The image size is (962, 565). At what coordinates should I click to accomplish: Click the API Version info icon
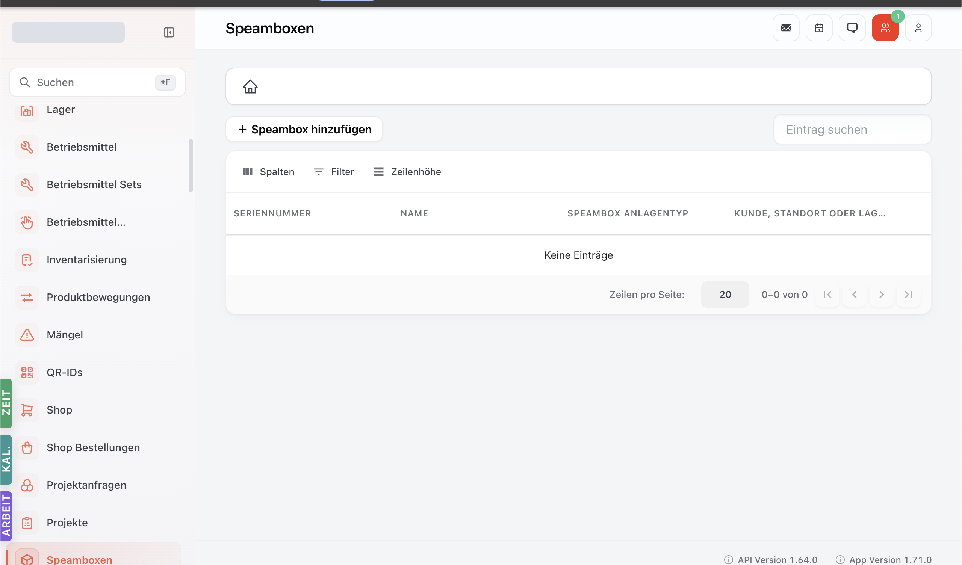click(x=728, y=560)
